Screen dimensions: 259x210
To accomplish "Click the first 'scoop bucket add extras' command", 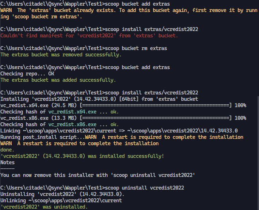I will tap(137, 4).
